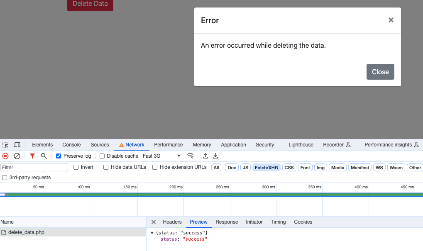Image resolution: width=423 pixels, height=251 pixels.
Task: Open the Security panel
Action: 265,145
